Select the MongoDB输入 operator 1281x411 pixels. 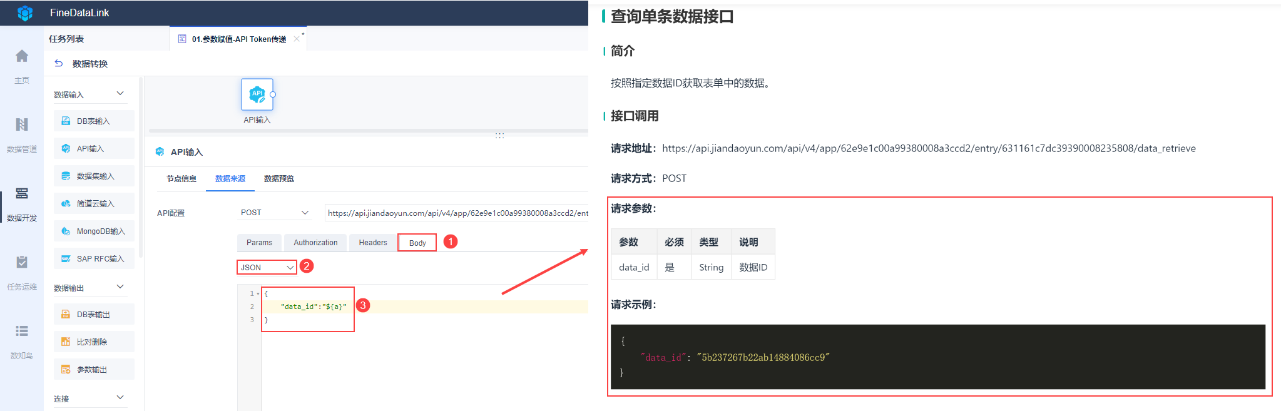94,231
